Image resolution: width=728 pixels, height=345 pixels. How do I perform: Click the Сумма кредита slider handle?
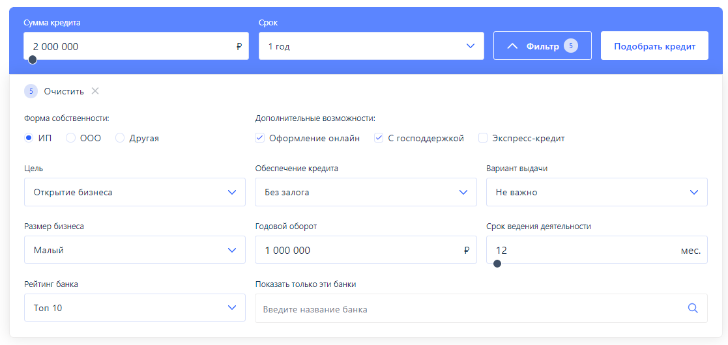click(x=33, y=60)
